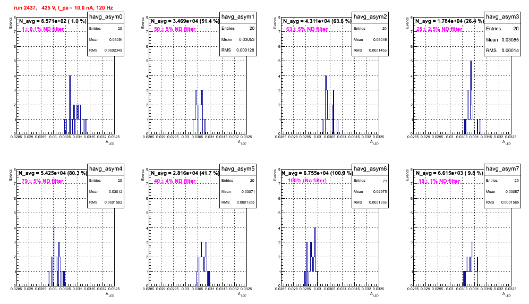Click the Events y-axis label of havg_asym5
The width and height of the screenshot is (529, 304).
click(143, 175)
